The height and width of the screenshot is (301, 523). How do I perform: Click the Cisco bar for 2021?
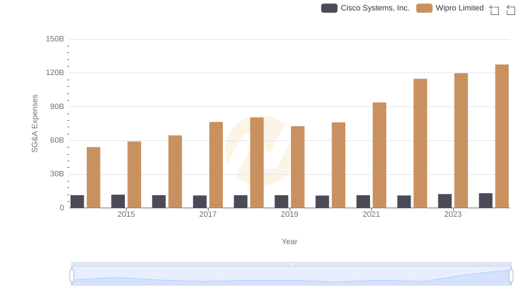363,202
